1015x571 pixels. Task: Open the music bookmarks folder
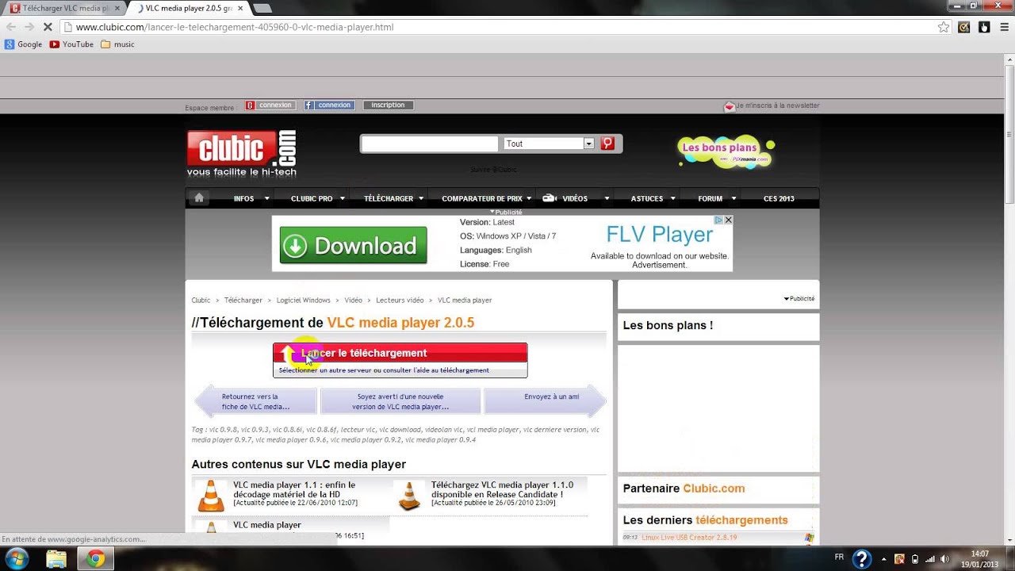[x=117, y=44]
